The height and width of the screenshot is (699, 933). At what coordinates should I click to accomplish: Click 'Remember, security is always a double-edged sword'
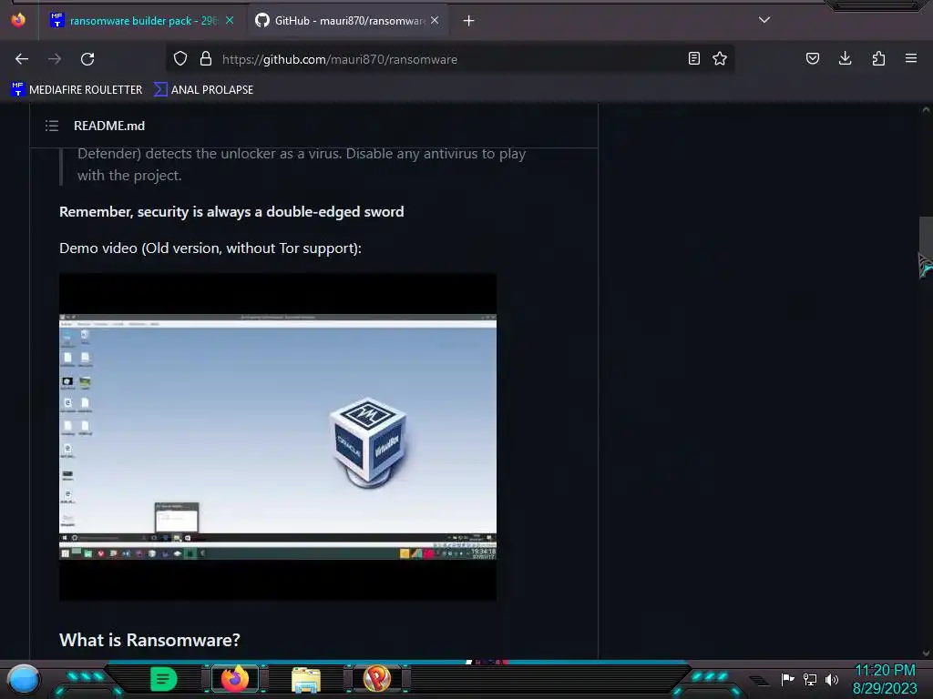pos(231,211)
